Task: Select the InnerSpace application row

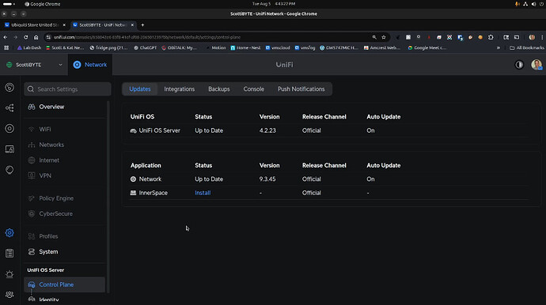Action: (329, 193)
